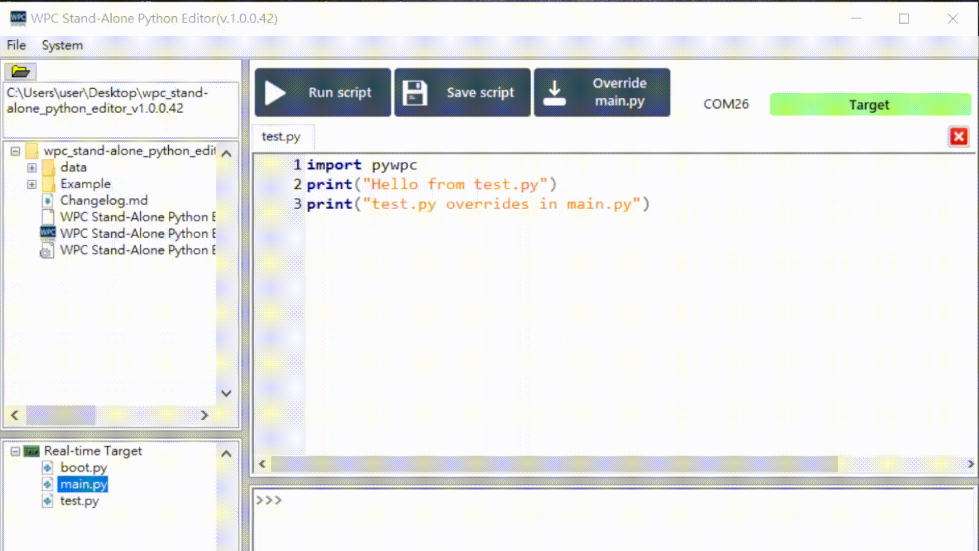The image size is (979, 551).
Task: Select main.py in Real-time Target
Action: tap(84, 484)
